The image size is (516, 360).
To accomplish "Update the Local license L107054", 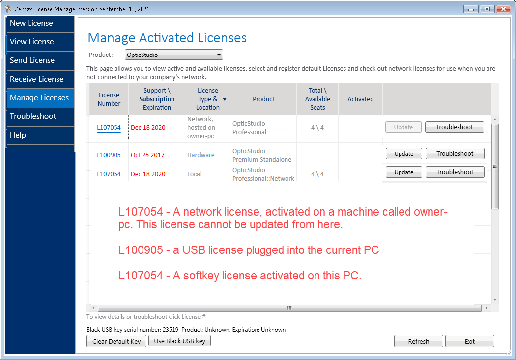I will tap(404, 172).
